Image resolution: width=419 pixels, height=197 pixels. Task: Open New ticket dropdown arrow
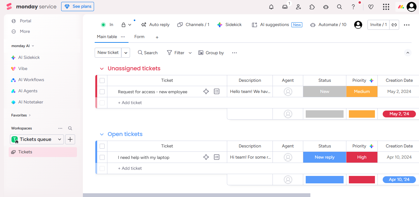point(126,53)
